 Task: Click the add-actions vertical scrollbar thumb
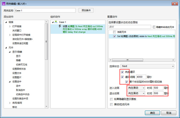pos(46,41)
